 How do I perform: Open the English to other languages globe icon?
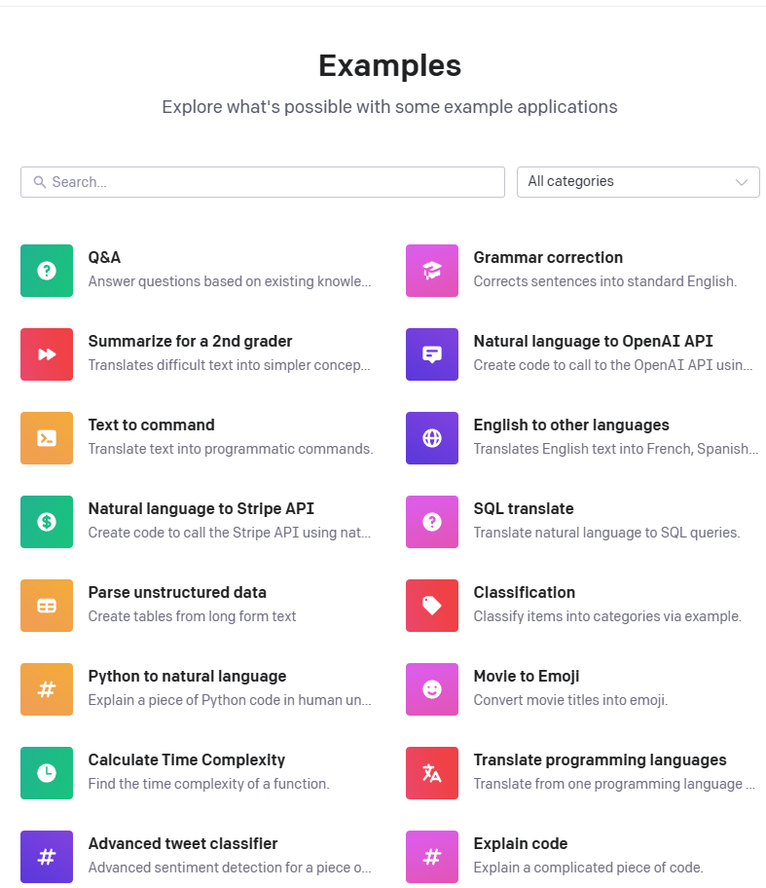click(432, 438)
